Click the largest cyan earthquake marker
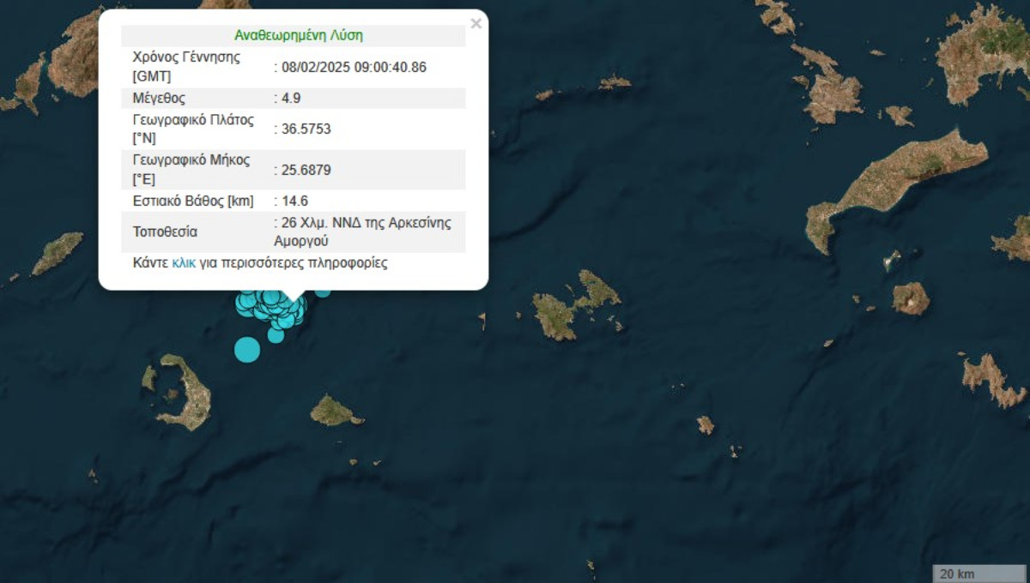Screen dimensions: 1030x583 click(247, 349)
